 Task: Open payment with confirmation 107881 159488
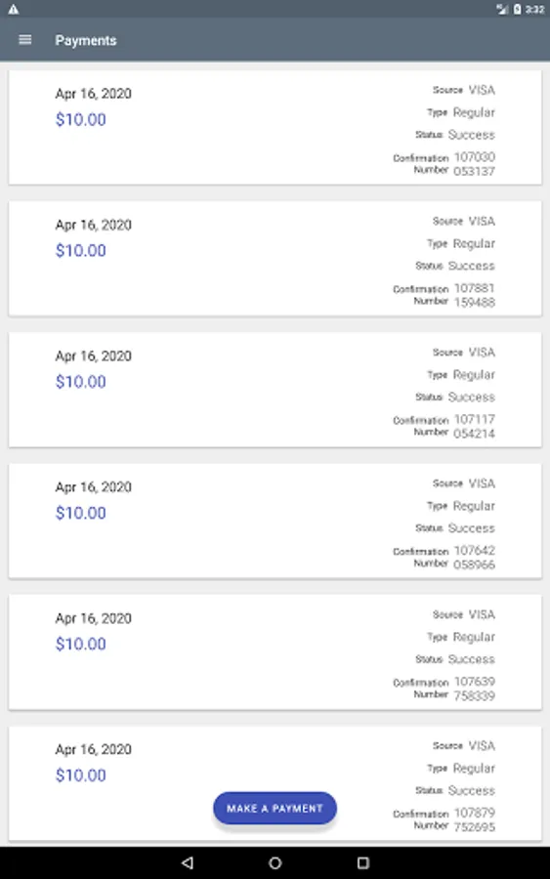(x=275, y=259)
